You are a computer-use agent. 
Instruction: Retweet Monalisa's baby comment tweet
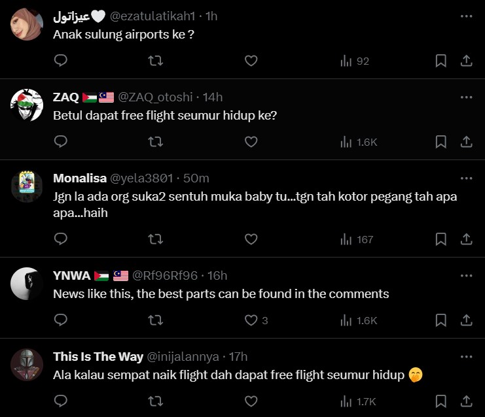click(156, 239)
